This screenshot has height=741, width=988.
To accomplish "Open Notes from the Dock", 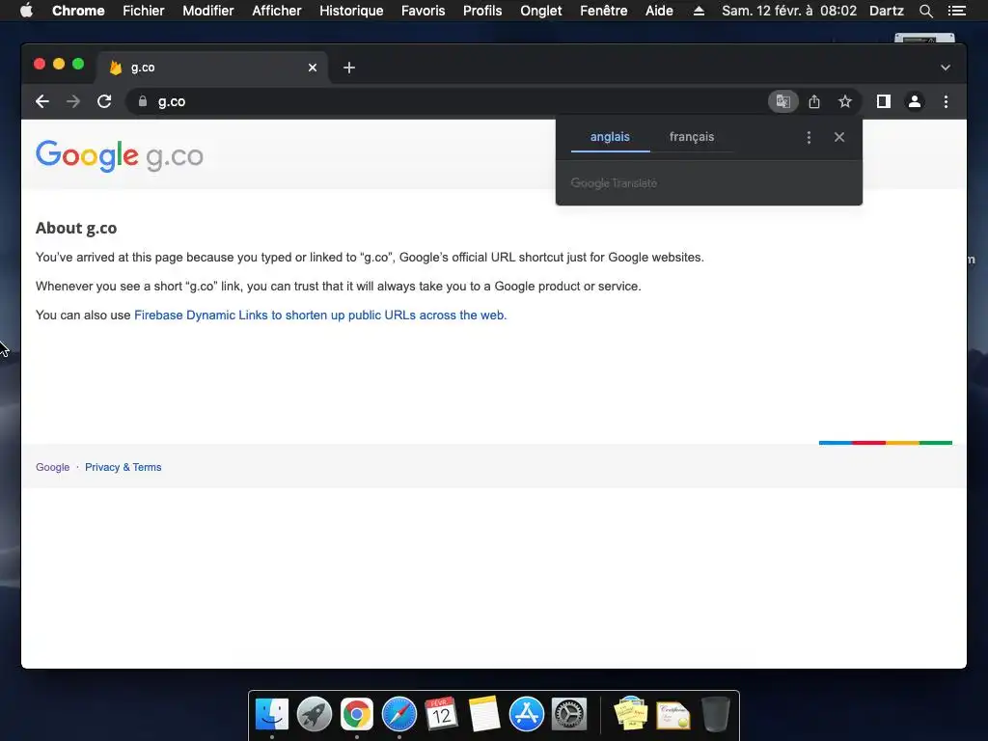I will pyautogui.click(x=484, y=715).
